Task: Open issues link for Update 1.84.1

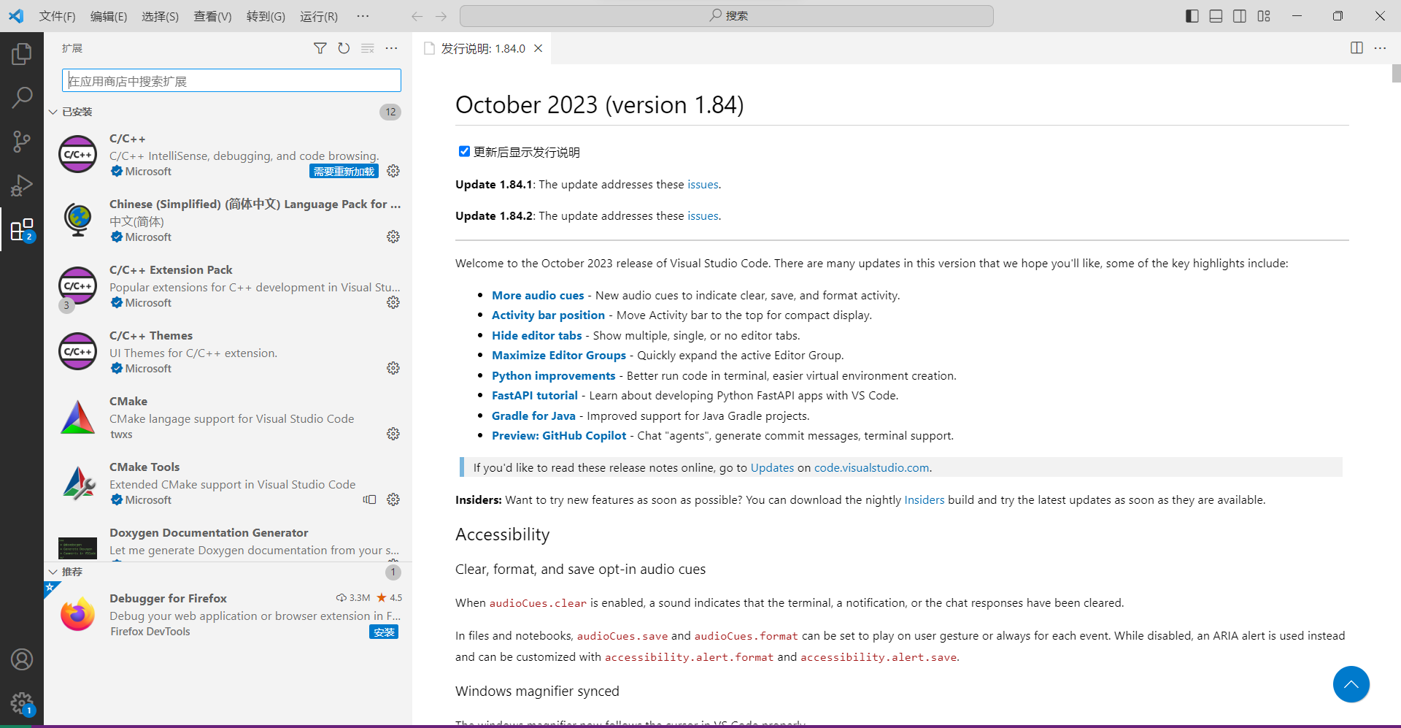Action: click(703, 185)
